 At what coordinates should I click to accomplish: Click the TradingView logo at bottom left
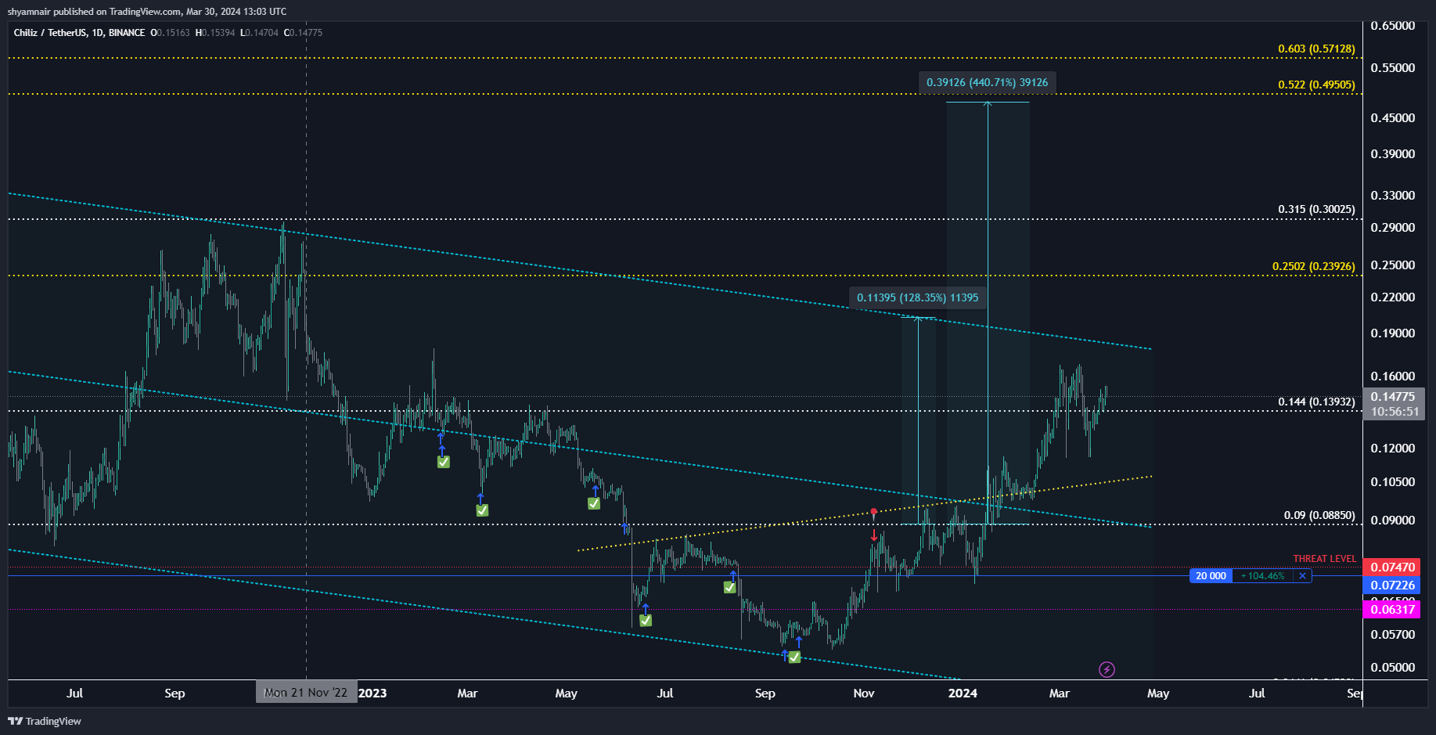45,721
